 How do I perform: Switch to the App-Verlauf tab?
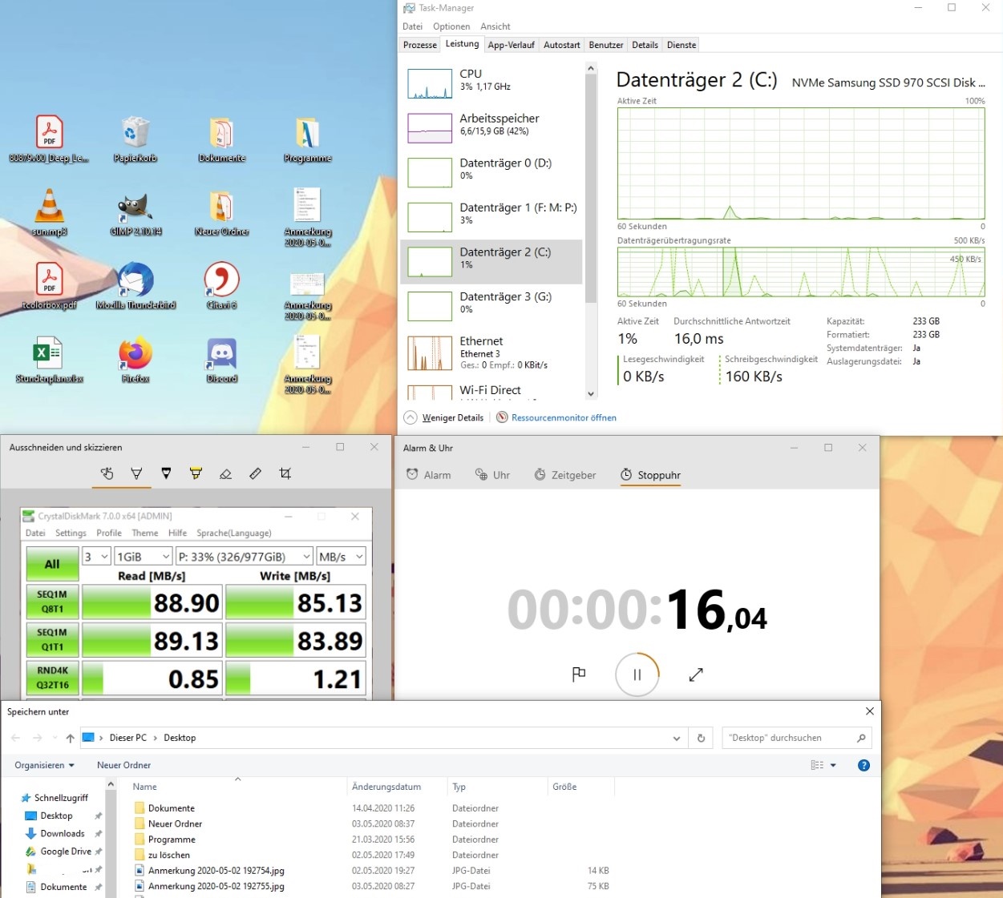click(x=511, y=45)
